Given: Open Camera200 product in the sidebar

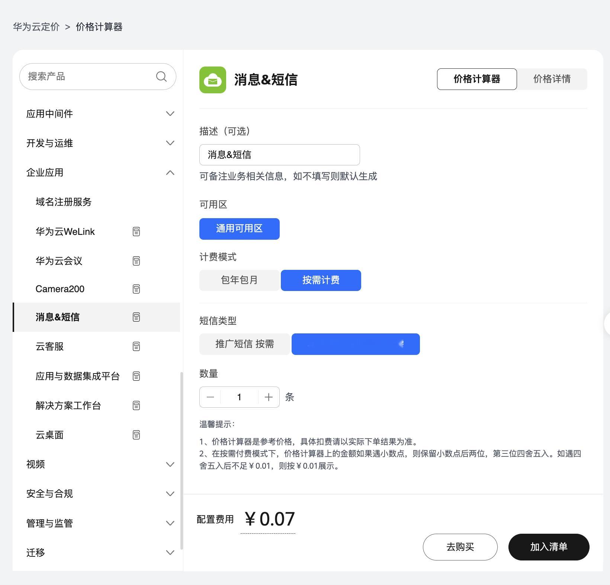Looking at the screenshot, I should [x=60, y=289].
